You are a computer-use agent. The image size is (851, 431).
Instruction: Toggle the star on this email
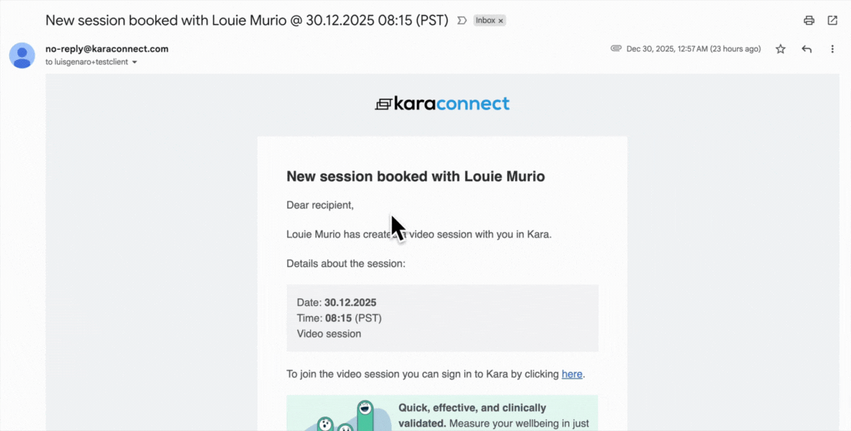click(x=780, y=49)
